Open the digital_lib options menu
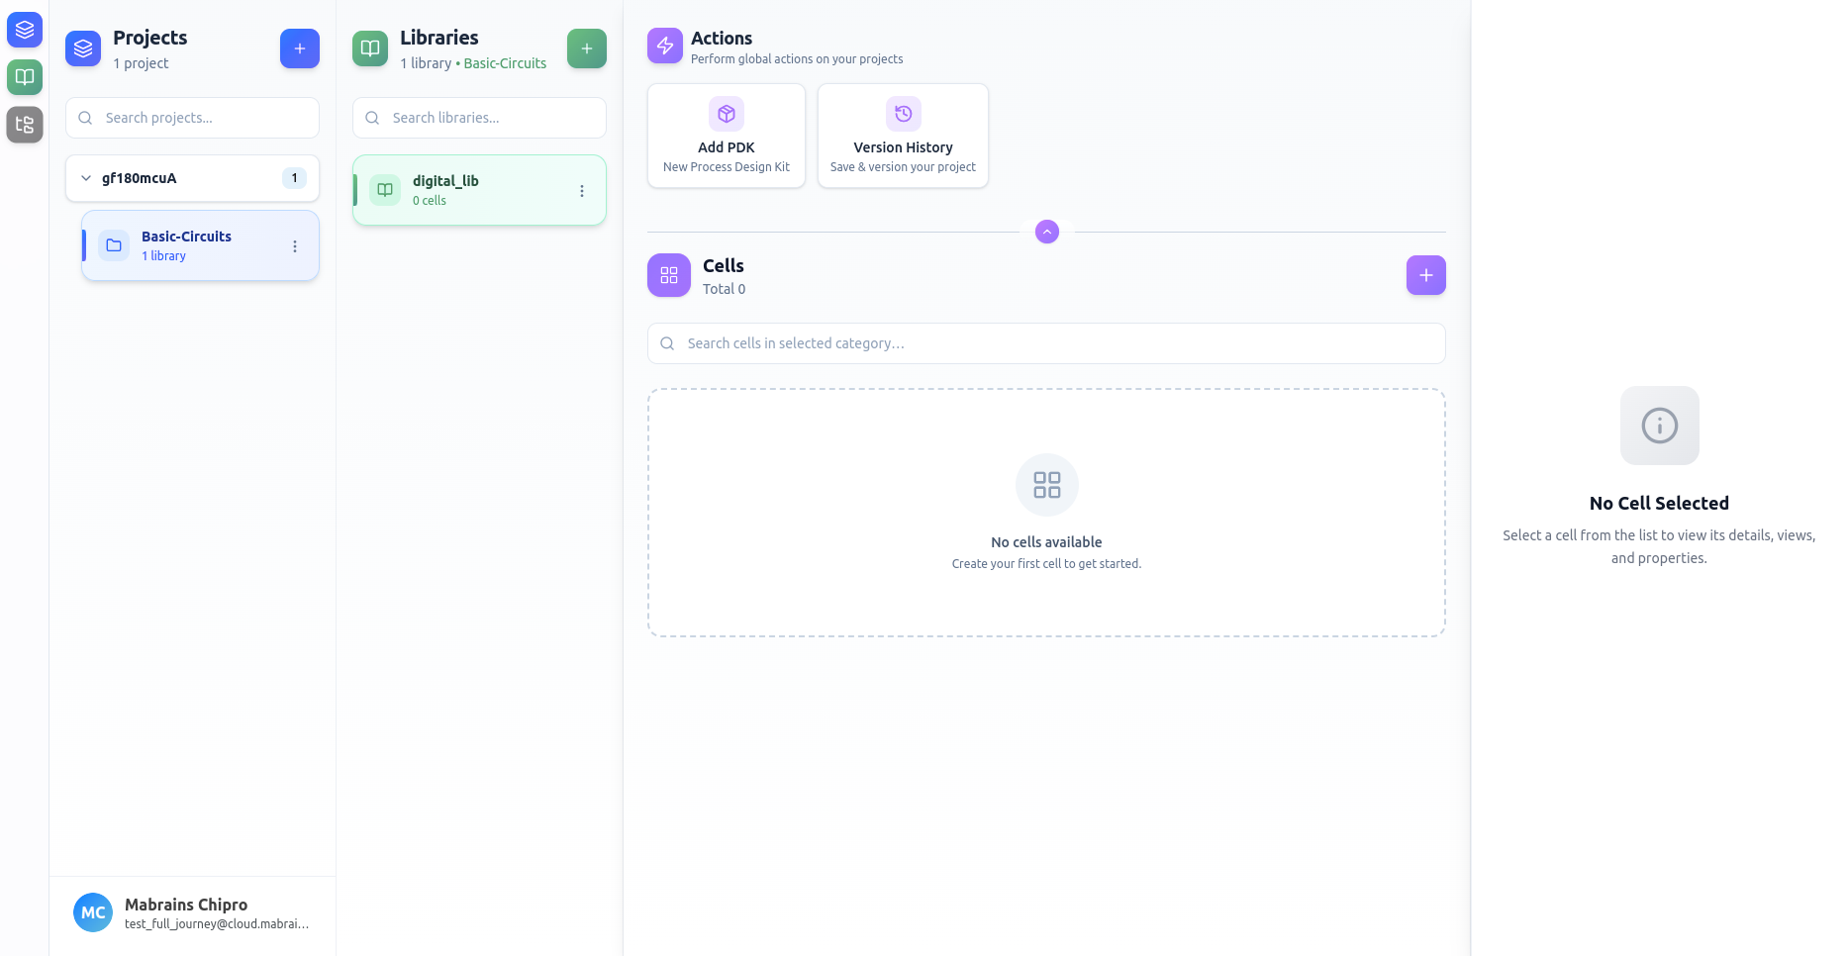This screenshot has height=956, width=1847. (x=581, y=190)
